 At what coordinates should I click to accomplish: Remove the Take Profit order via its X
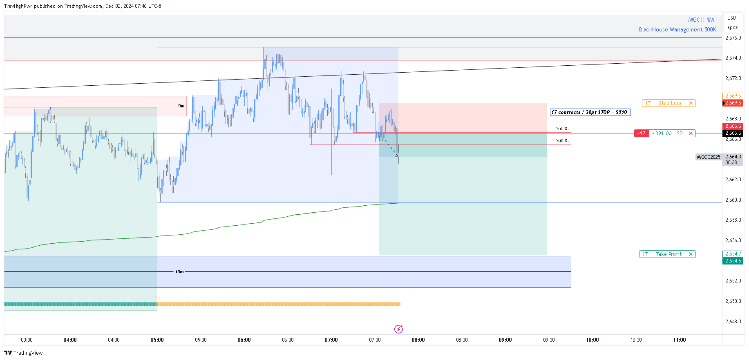point(691,254)
